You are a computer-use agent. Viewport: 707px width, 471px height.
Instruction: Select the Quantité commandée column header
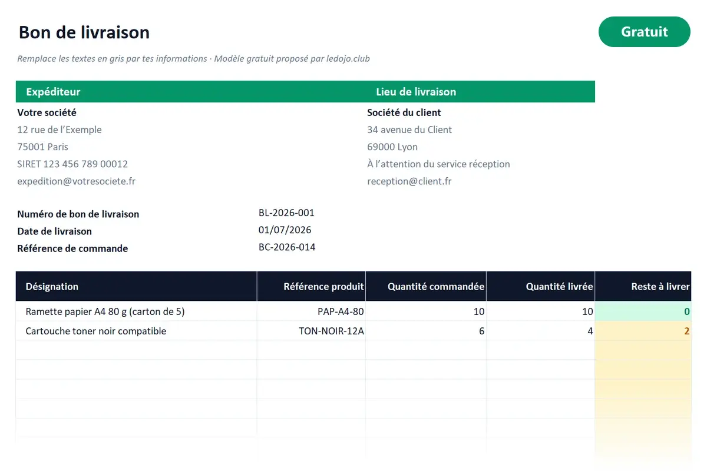tap(426, 286)
